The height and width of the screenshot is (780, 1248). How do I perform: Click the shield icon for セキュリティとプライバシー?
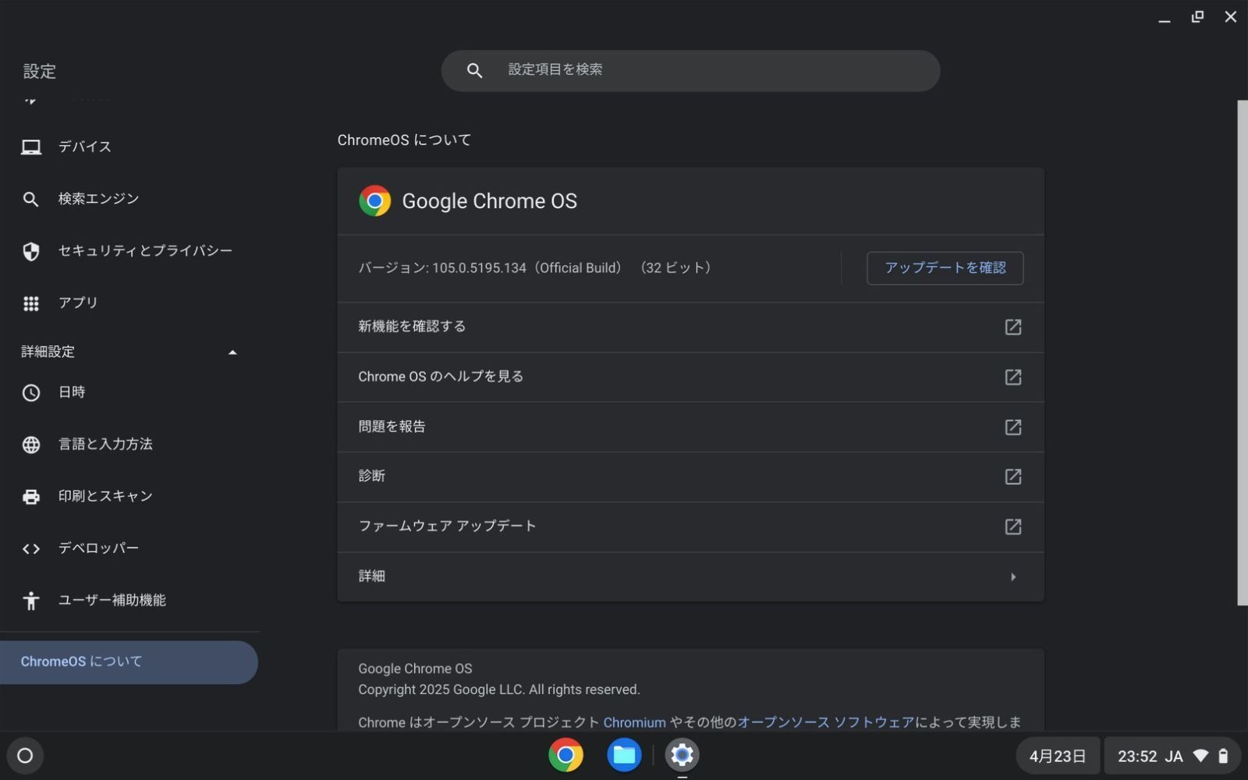point(31,251)
